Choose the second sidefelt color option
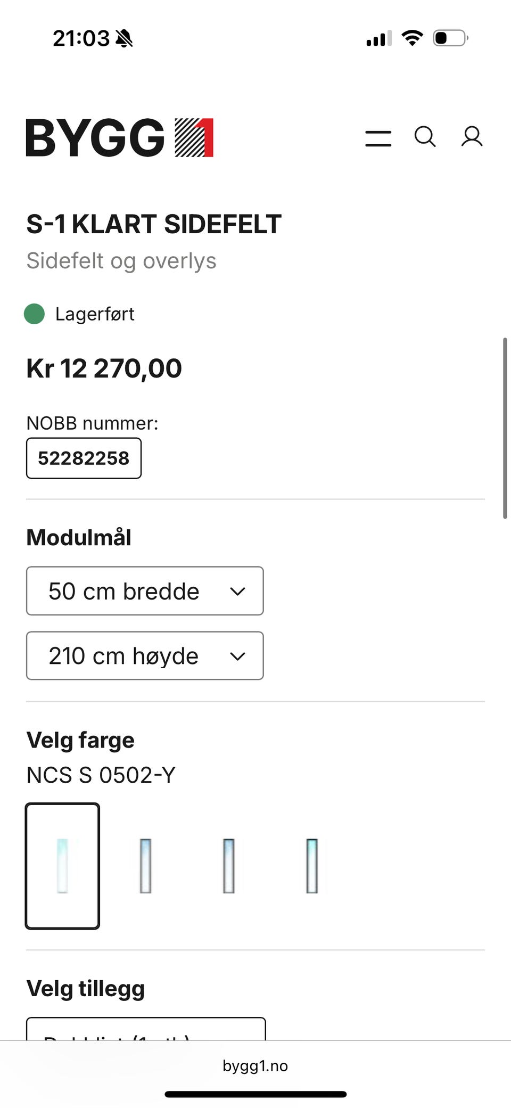Image resolution: width=511 pixels, height=1108 pixels. tap(145, 866)
